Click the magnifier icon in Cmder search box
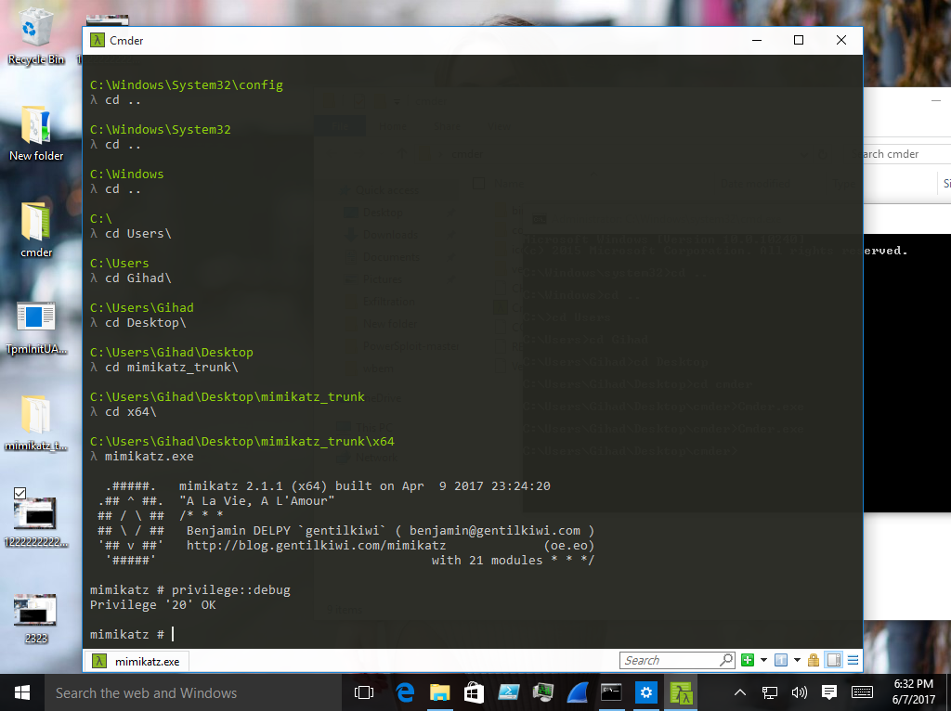 (x=726, y=660)
